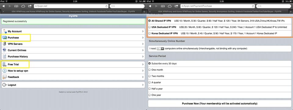Expand the Logout row chevron
This screenshot has height=110, width=293.
click(x=143, y=85)
